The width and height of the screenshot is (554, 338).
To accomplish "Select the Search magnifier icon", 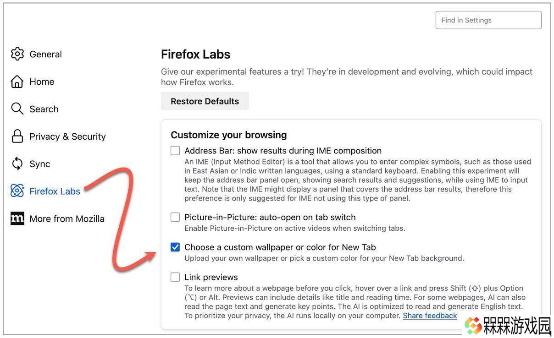I will [x=17, y=109].
